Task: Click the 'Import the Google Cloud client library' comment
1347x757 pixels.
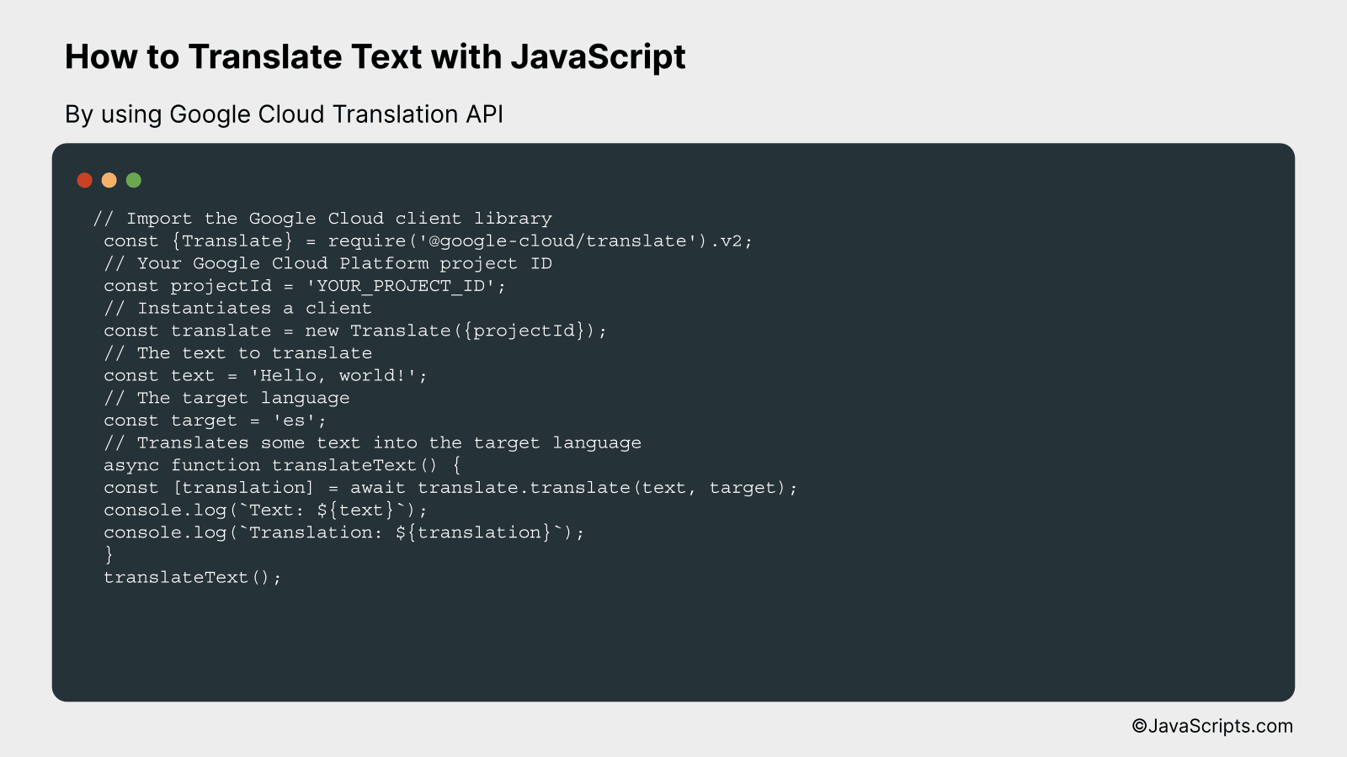Action: pyautogui.click(x=322, y=218)
